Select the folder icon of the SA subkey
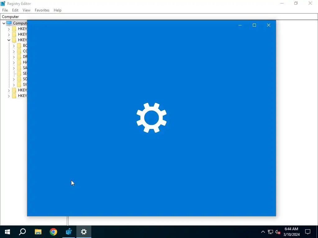The image size is (318, 238). coord(19,68)
